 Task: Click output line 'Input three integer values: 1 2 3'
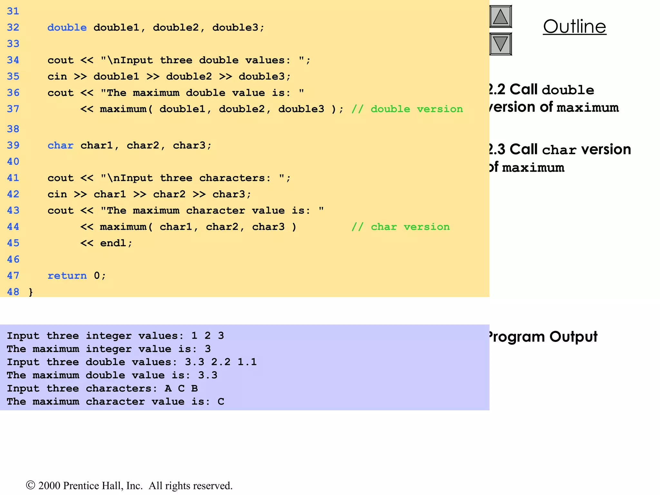click(x=115, y=336)
